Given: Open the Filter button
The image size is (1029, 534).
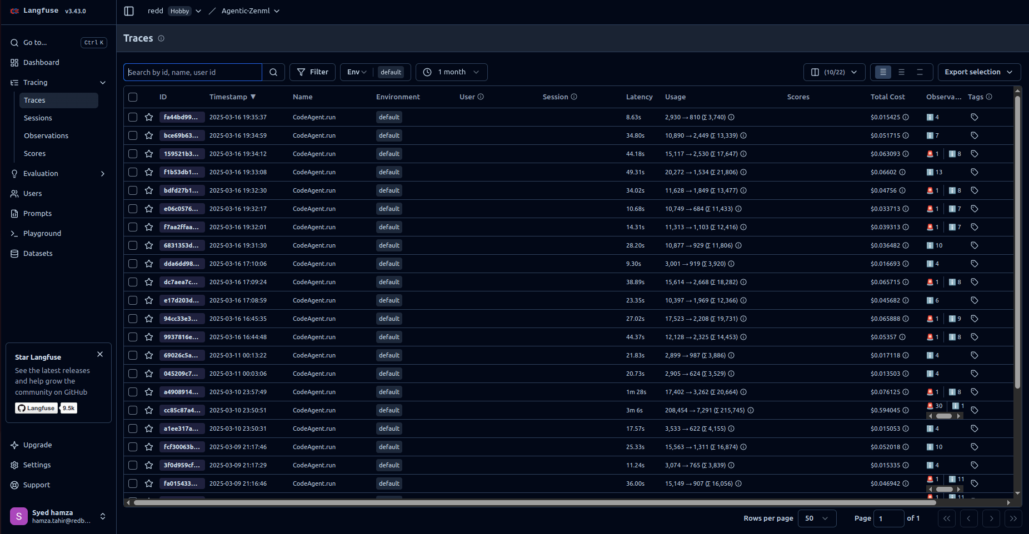Looking at the screenshot, I should (x=312, y=72).
